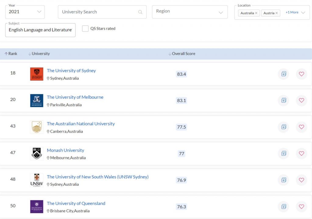312x219 pixels.
Task: Favorite The University of Melbourne with heart
Action: (x=301, y=100)
